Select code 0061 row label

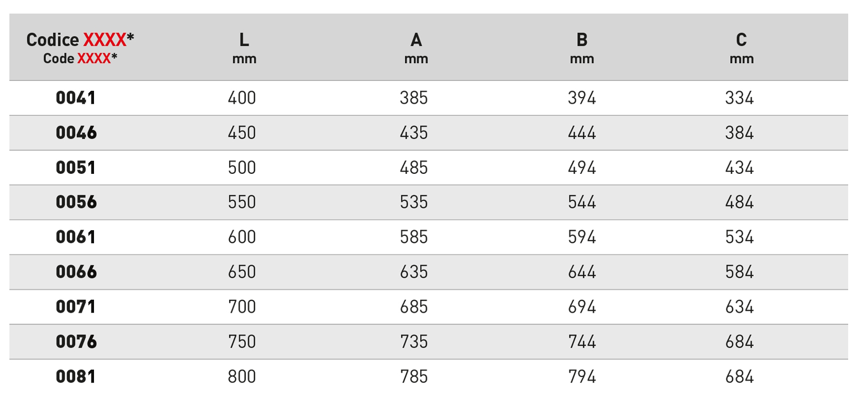(76, 237)
